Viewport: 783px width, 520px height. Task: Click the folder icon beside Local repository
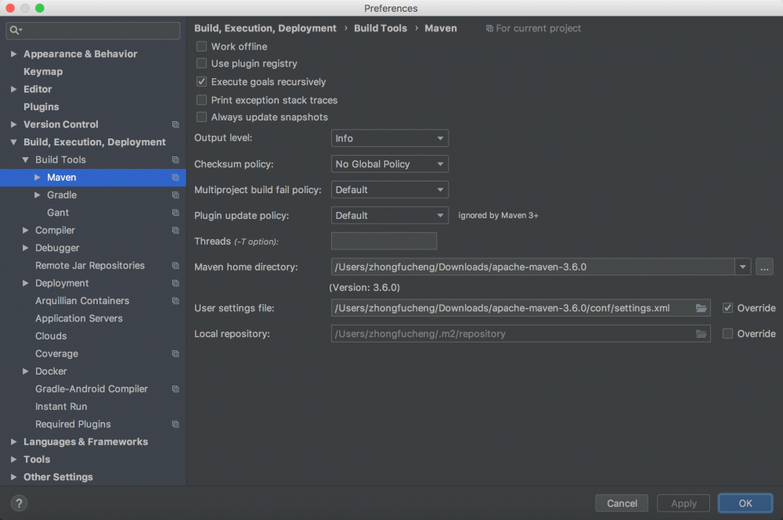701,333
